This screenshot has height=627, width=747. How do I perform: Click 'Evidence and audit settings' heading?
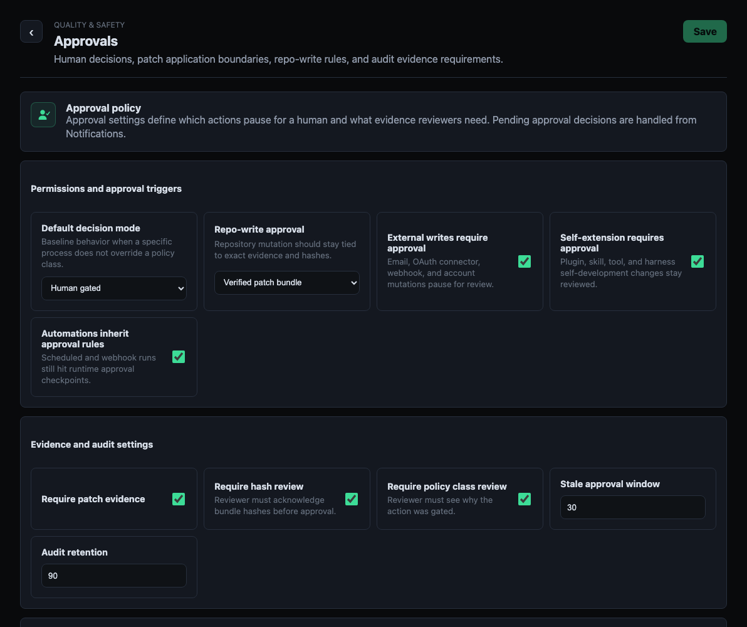click(x=92, y=445)
